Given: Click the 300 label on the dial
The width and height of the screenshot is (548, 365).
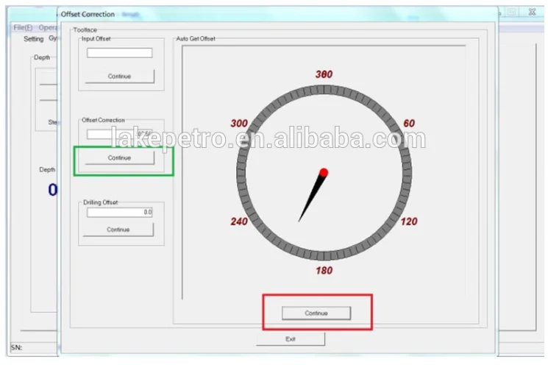Looking at the screenshot, I should (239, 123).
